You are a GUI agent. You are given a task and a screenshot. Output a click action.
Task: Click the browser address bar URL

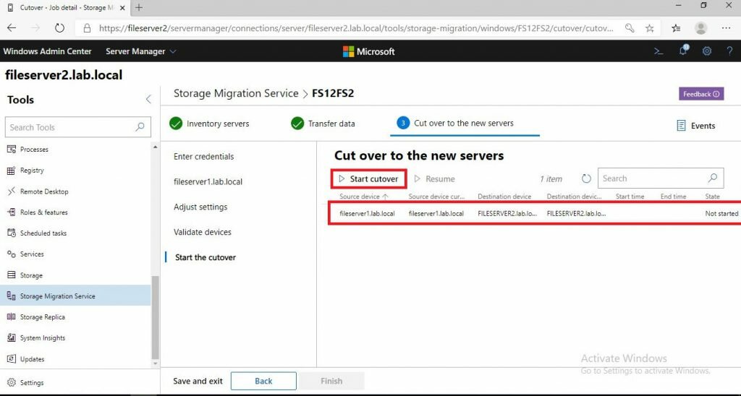(x=357, y=28)
